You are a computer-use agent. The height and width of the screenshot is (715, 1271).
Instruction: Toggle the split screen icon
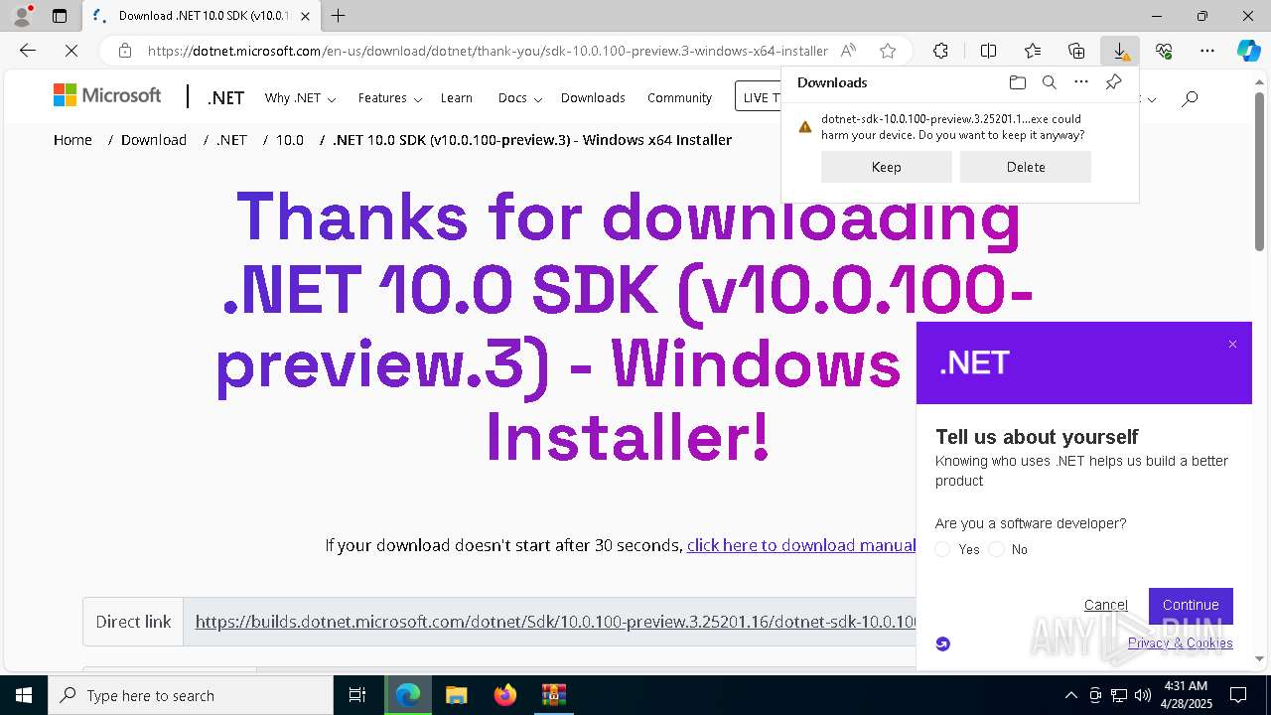[988, 51]
